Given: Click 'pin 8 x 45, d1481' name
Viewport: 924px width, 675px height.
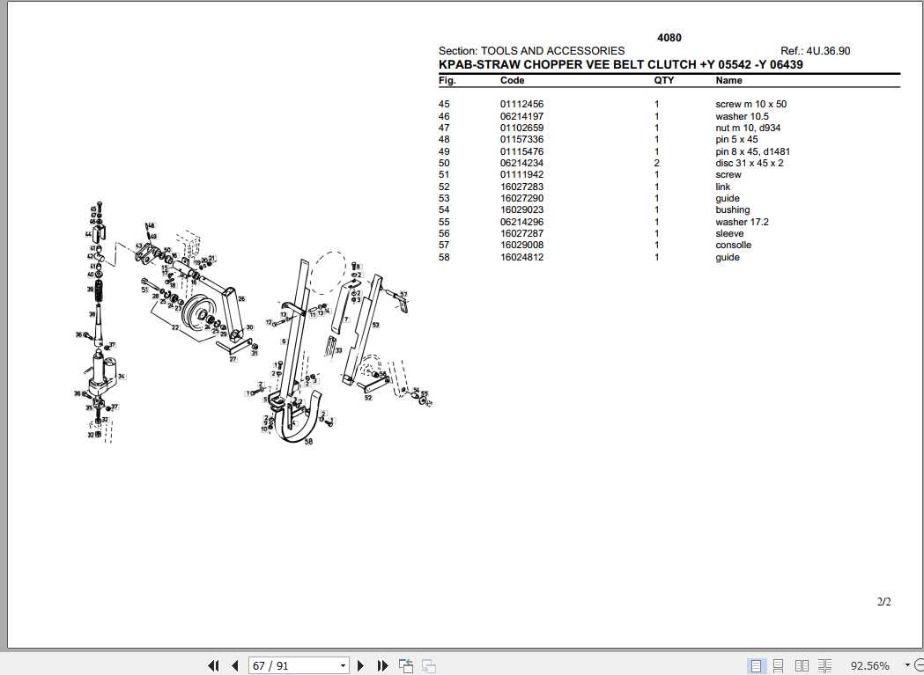Looking at the screenshot, I should tap(752, 151).
